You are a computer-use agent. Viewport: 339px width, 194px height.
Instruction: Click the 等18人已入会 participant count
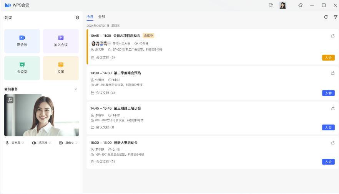121,43
